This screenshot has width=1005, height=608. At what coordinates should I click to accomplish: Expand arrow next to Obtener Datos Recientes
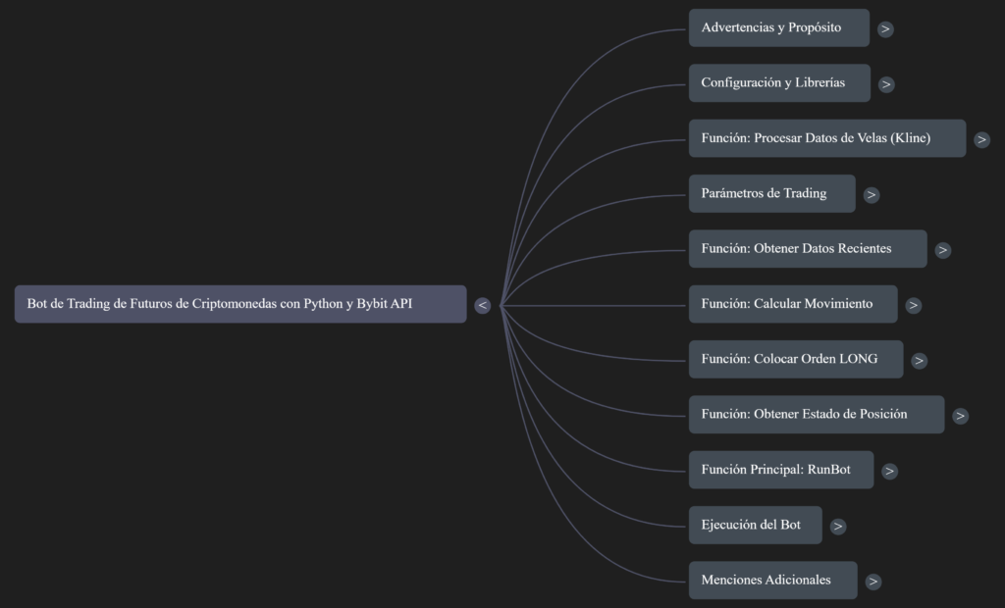pyautogui.click(x=943, y=250)
